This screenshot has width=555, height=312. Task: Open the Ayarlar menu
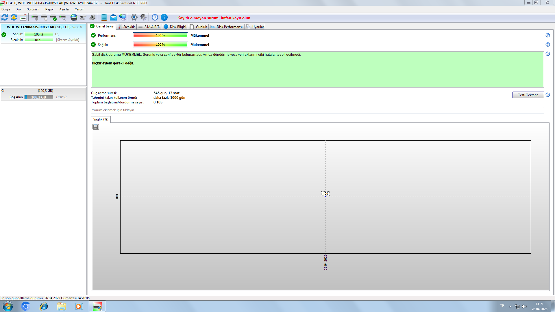click(64, 9)
